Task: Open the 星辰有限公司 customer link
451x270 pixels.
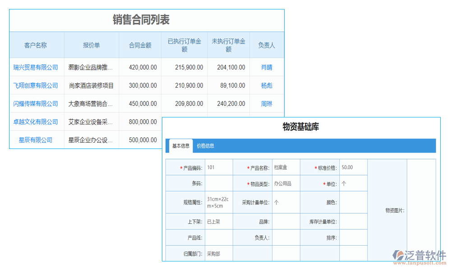Action: point(36,139)
